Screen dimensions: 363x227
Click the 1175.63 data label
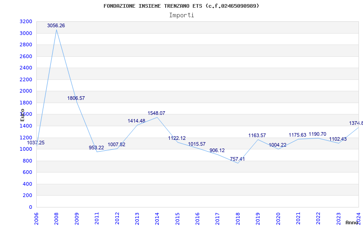(x=298, y=135)
